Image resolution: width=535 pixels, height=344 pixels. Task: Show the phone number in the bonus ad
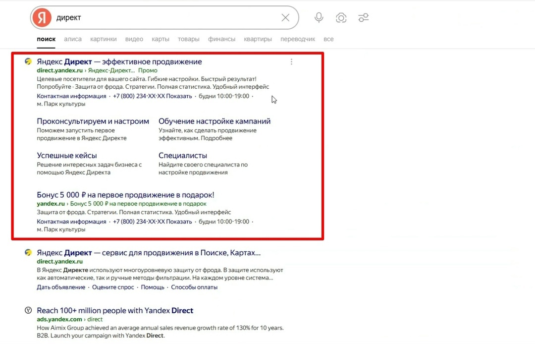(x=152, y=222)
